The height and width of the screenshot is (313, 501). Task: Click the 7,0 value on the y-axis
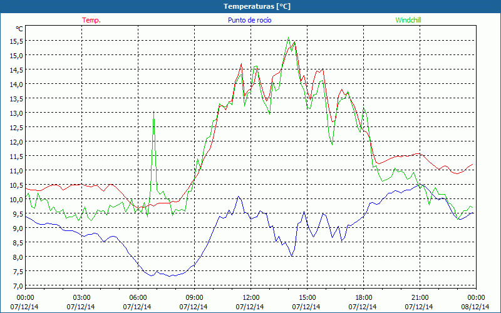click(18, 285)
